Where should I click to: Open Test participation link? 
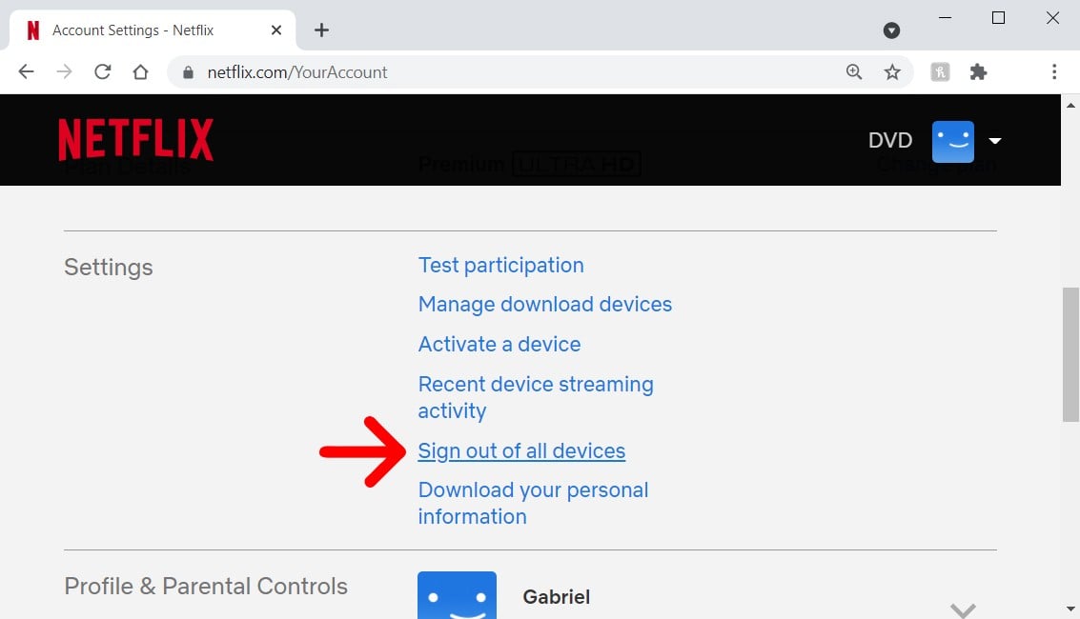500,266
